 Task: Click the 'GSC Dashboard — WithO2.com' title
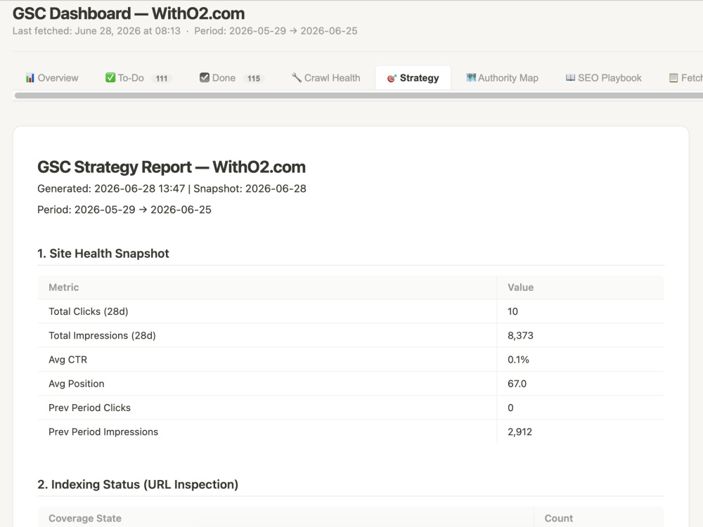tap(129, 13)
